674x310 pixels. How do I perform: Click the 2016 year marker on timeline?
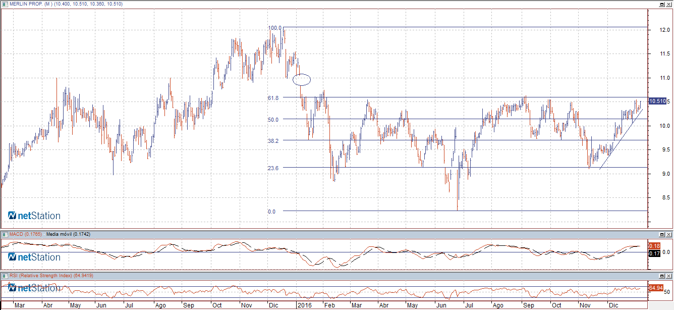pyautogui.click(x=304, y=305)
